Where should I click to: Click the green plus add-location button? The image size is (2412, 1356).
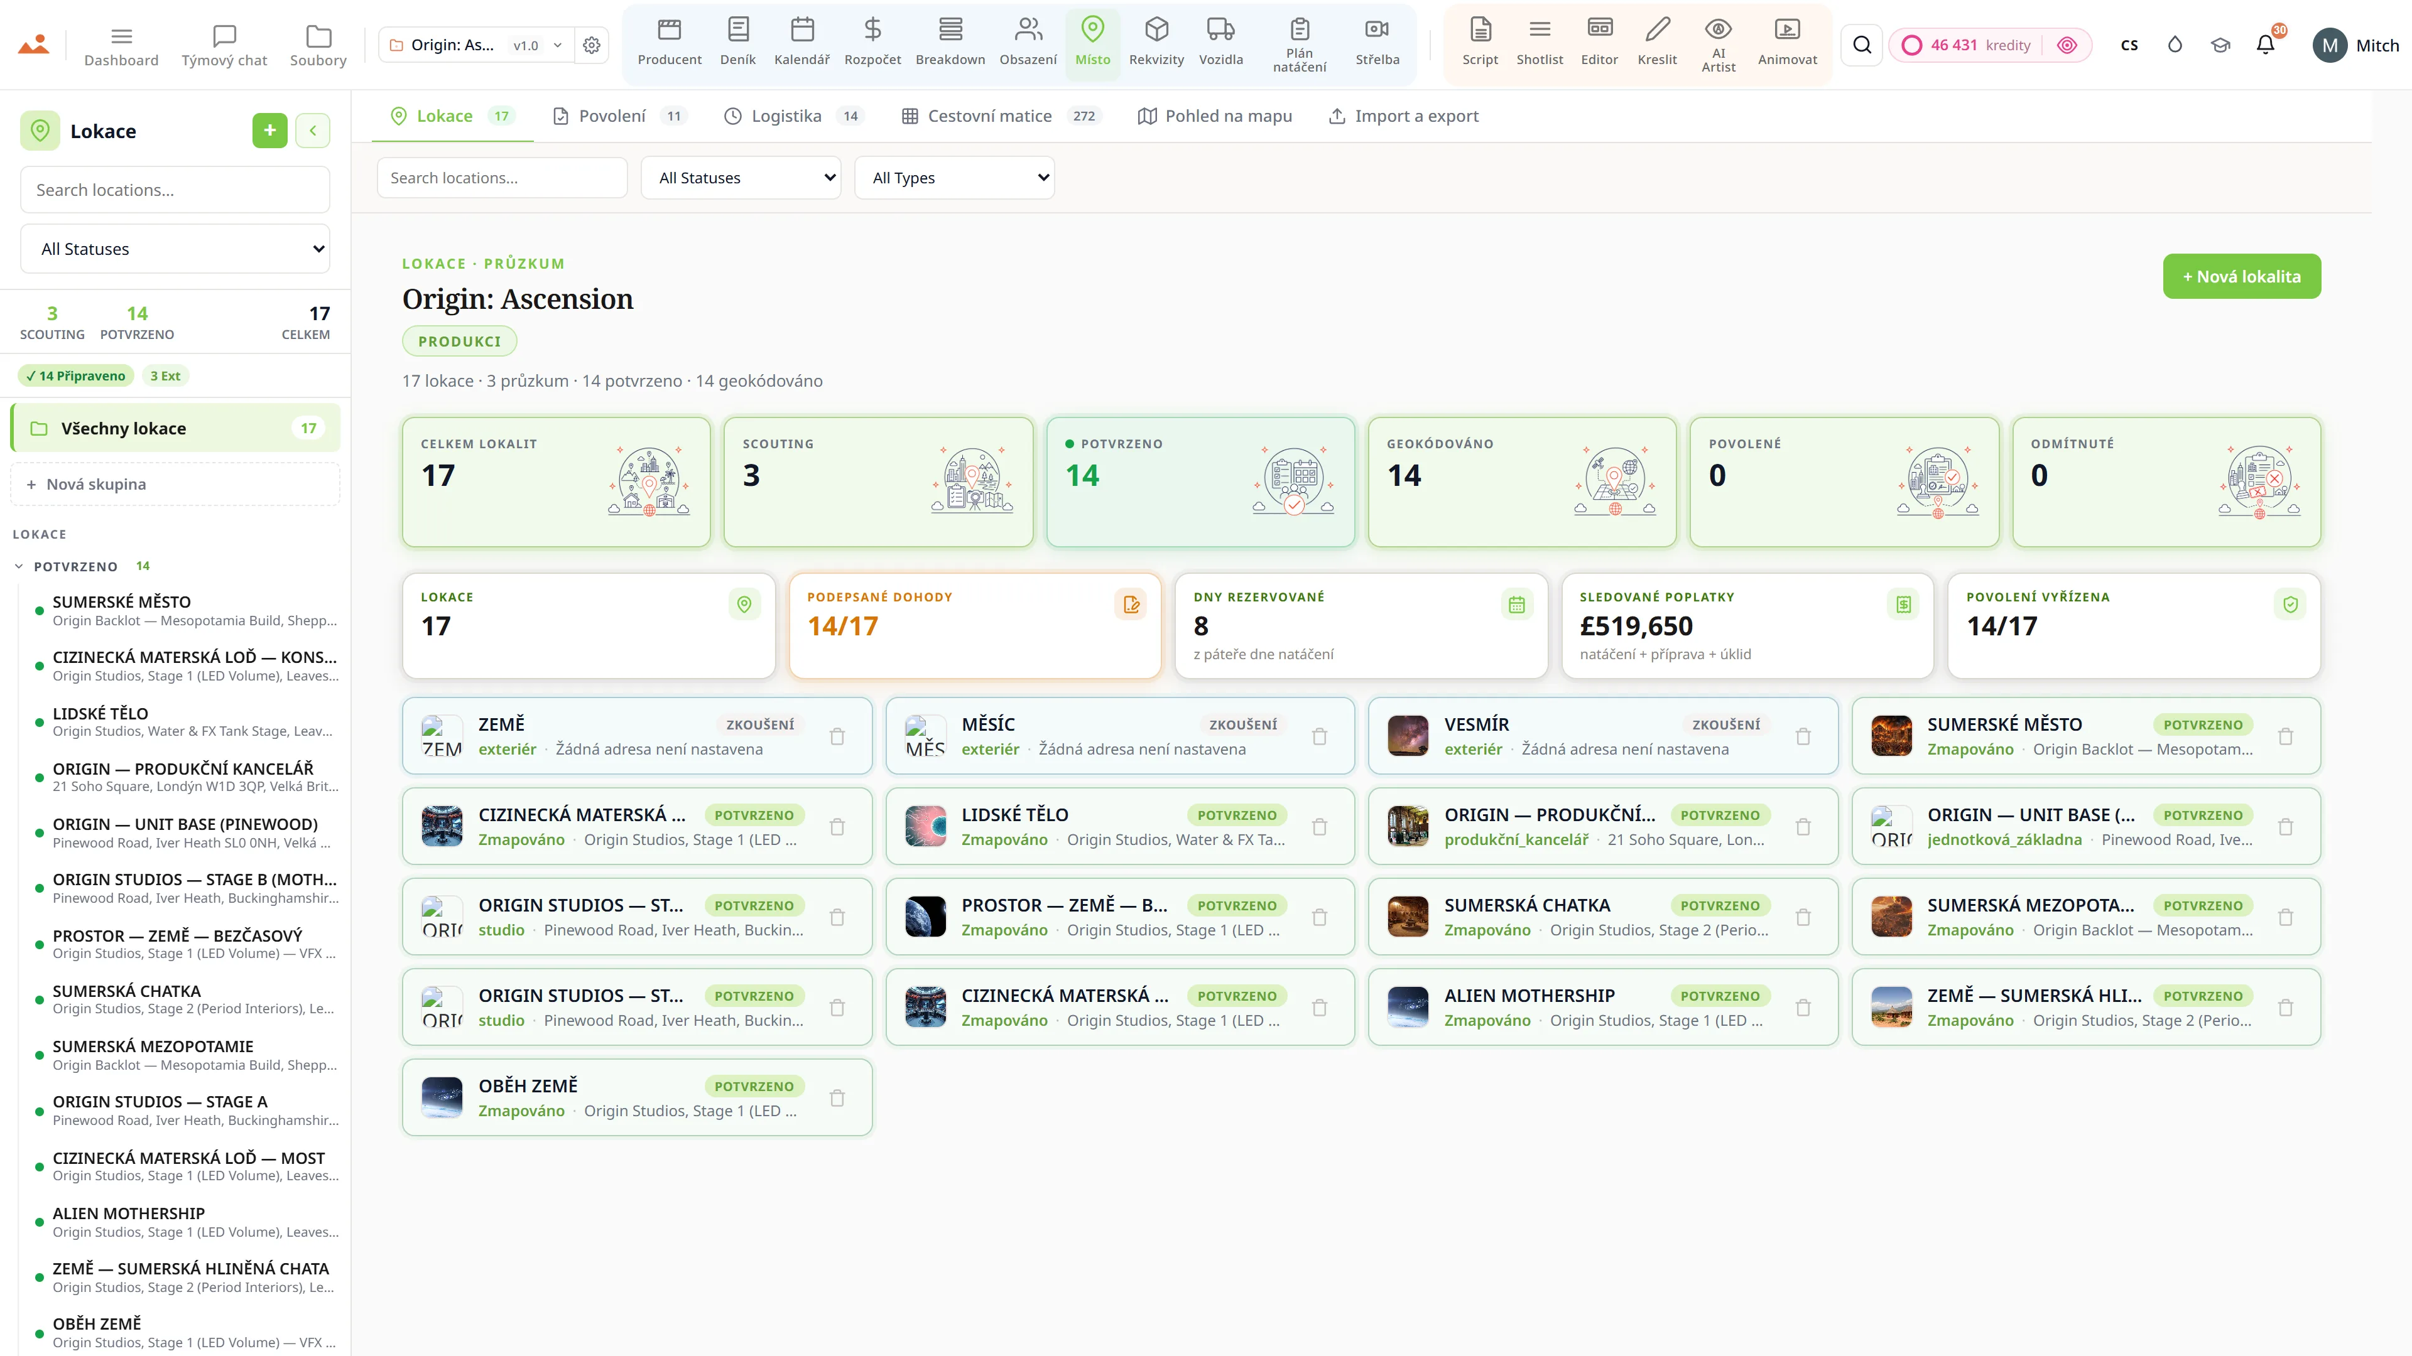(269, 130)
